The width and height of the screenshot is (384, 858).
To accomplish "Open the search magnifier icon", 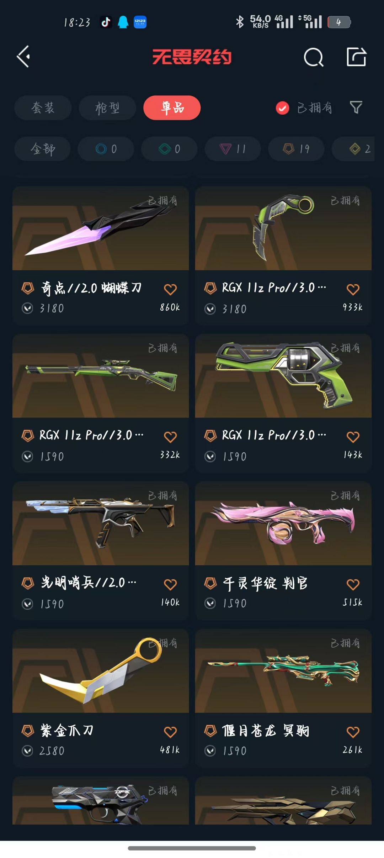I will (x=314, y=57).
